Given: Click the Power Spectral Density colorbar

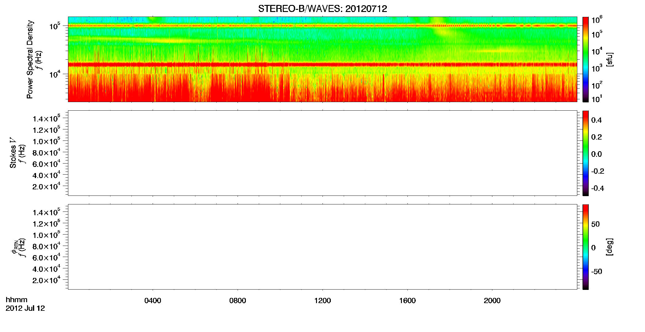Looking at the screenshot, I should pos(586,59).
